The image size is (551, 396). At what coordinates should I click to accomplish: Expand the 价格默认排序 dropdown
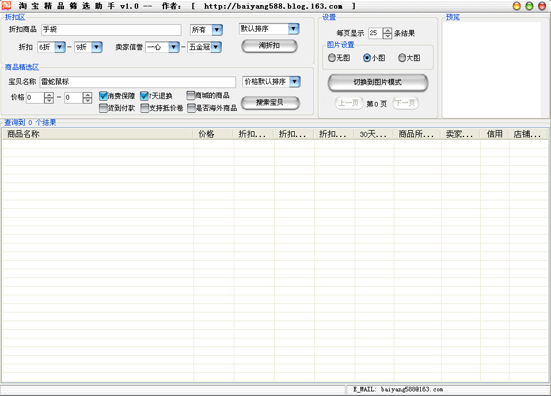tap(295, 82)
